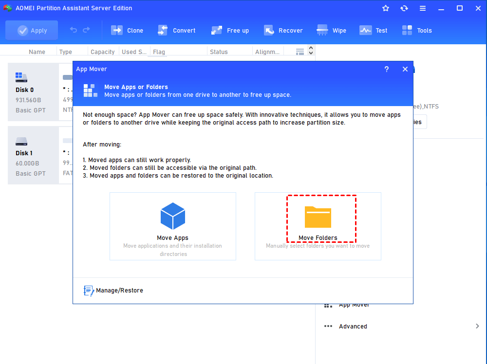Sort by the Name column header
The height and width of the screenshot is (364, 487).
click(37, 52)
